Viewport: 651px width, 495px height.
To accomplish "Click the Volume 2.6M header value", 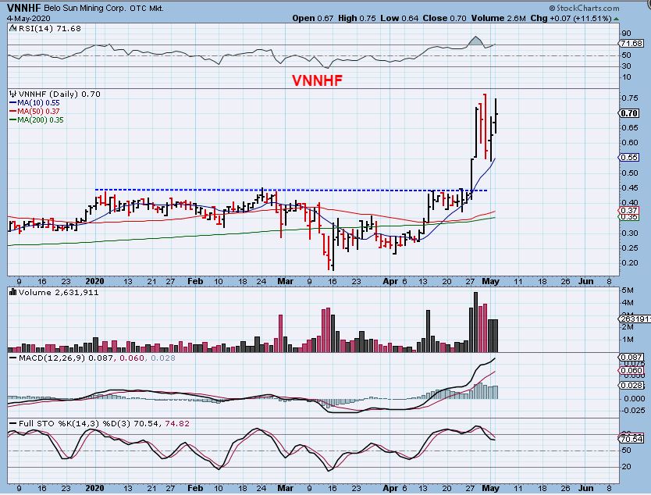I will (499, 18).
